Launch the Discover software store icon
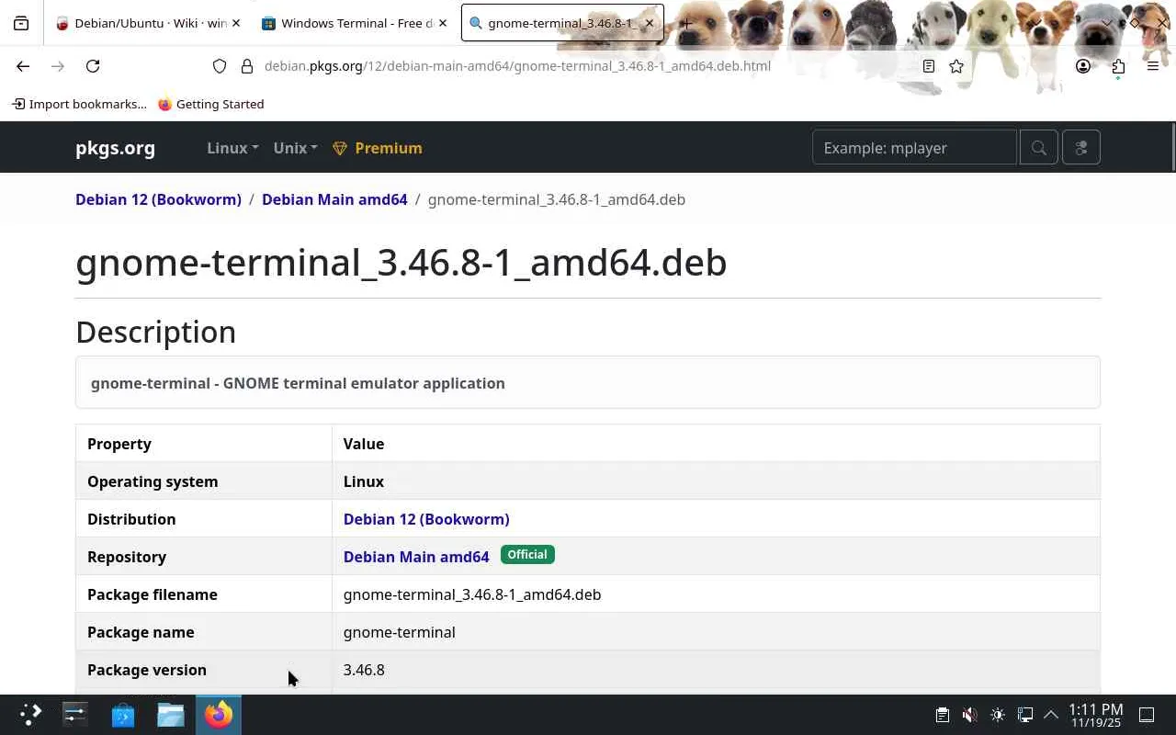 (123, 715)
